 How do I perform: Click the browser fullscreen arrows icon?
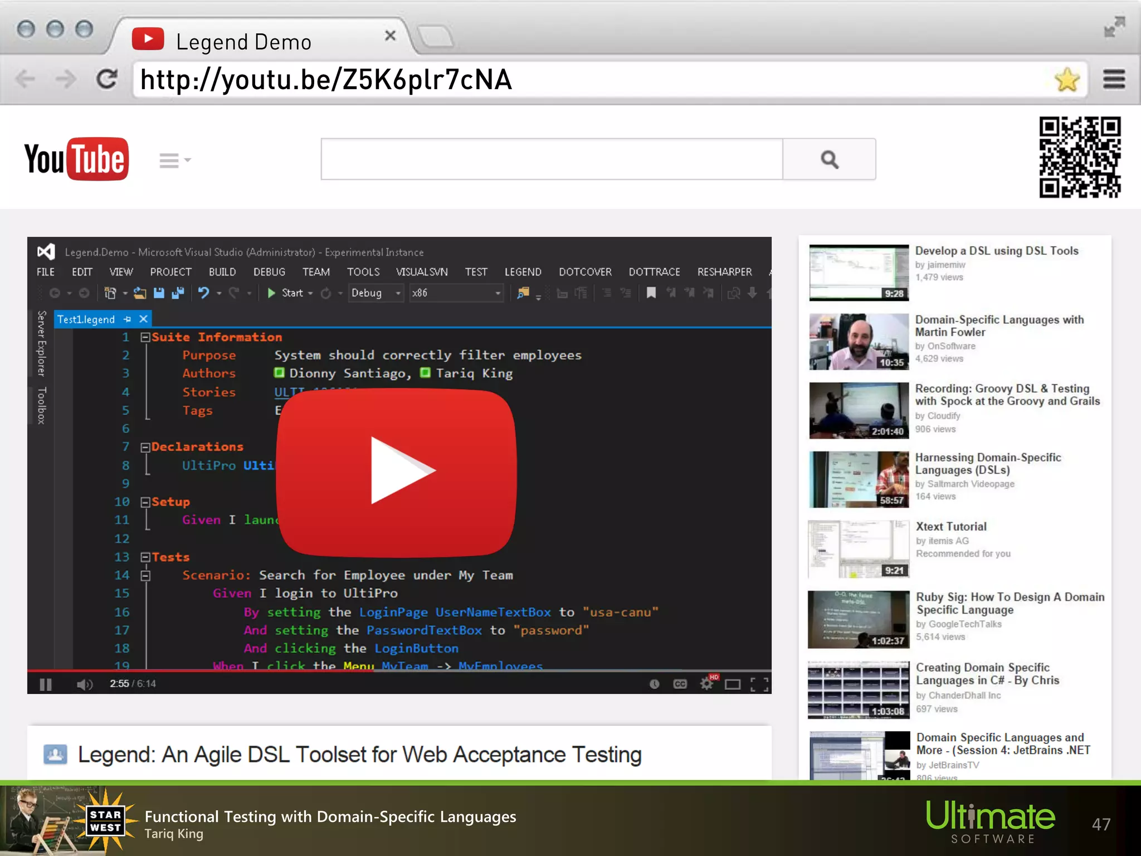coord(1115,26)
